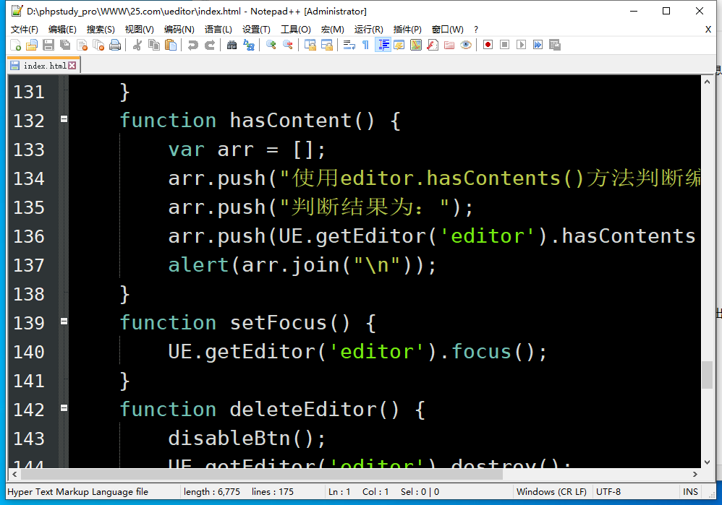
Task: Start recording a macro
Action: [488, 45]
